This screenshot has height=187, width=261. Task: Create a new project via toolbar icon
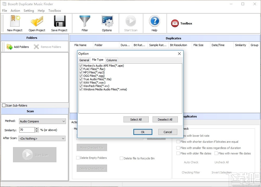tap(15, 23)
